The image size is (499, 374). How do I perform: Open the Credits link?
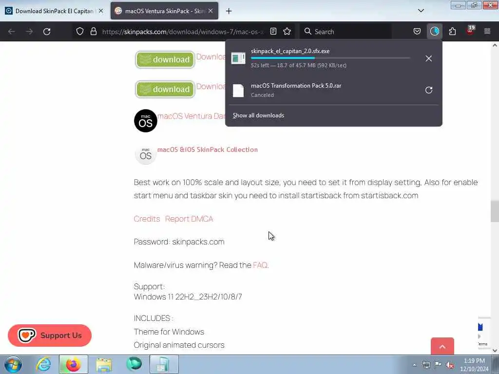point(147,219)
